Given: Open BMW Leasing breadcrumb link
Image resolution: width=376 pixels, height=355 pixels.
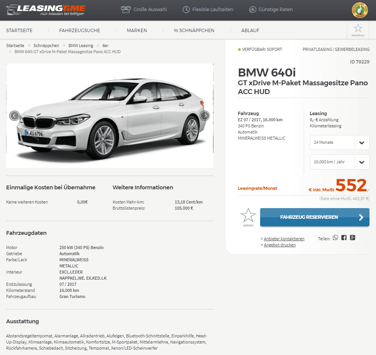Looking at the screenshot, I should 81,46.
